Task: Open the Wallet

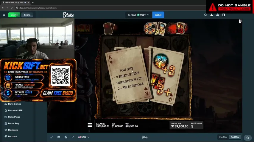Action: click(x=158, y=15)
